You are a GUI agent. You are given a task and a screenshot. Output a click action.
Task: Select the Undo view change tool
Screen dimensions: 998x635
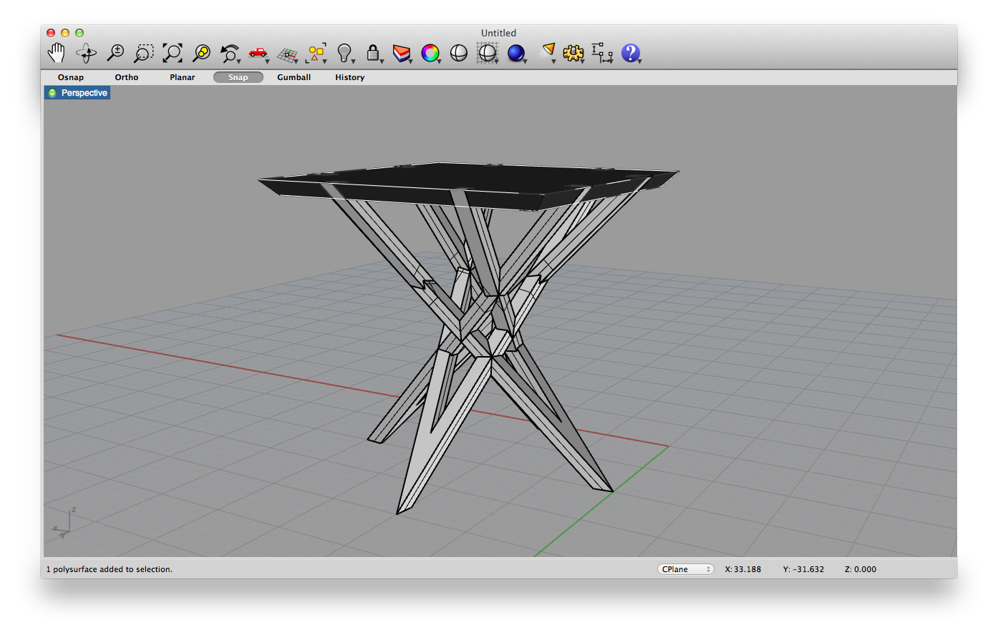[x=229, y=52]
